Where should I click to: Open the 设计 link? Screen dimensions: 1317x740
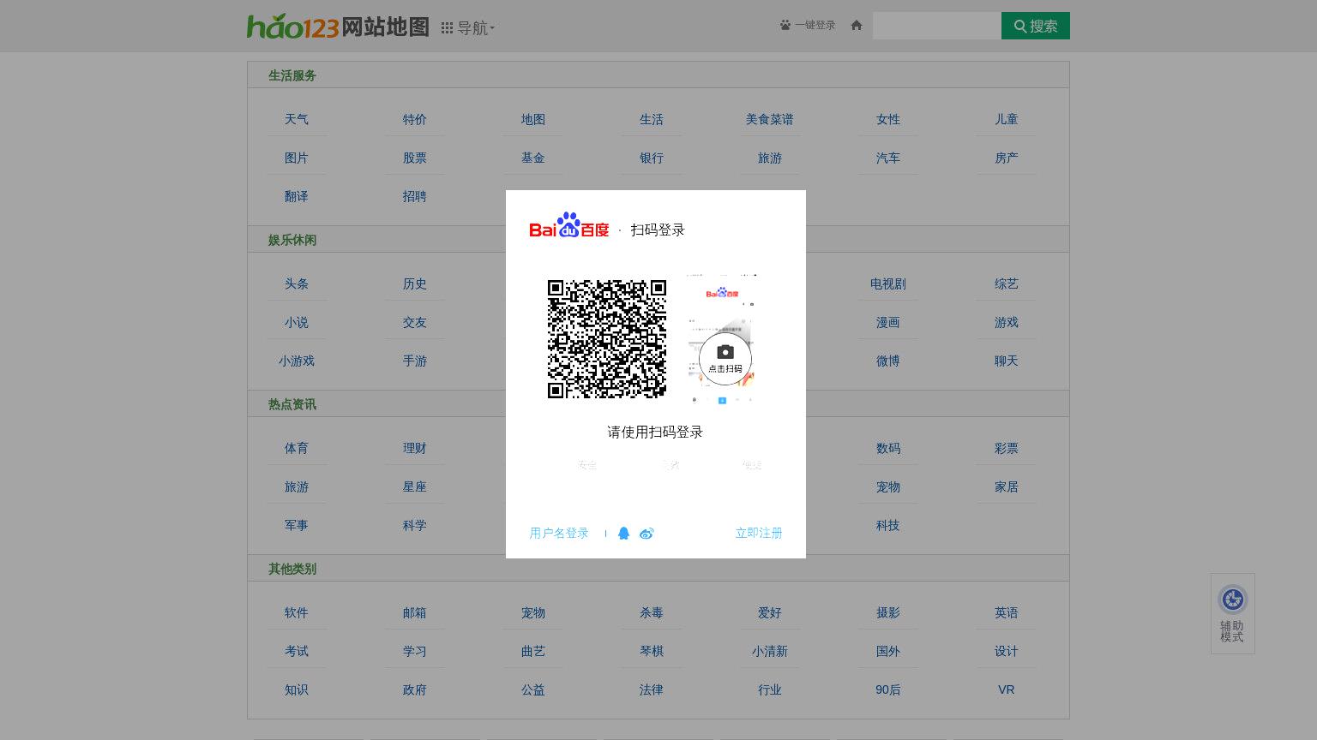click(x=1007, y=651)
